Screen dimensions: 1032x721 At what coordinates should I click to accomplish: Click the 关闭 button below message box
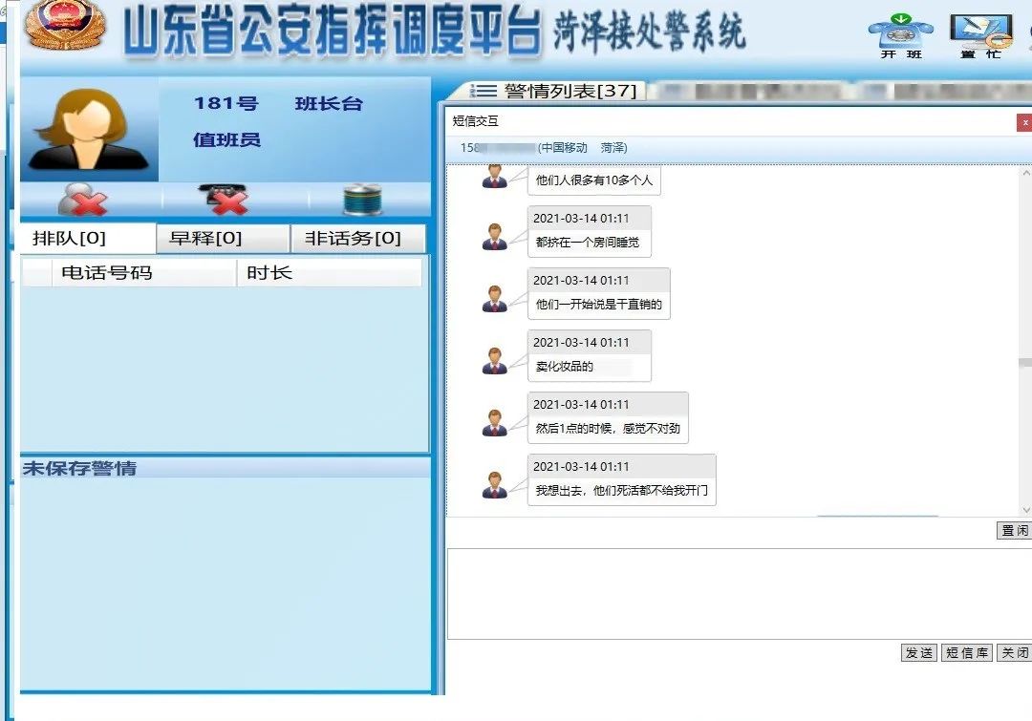[1014, 653]
